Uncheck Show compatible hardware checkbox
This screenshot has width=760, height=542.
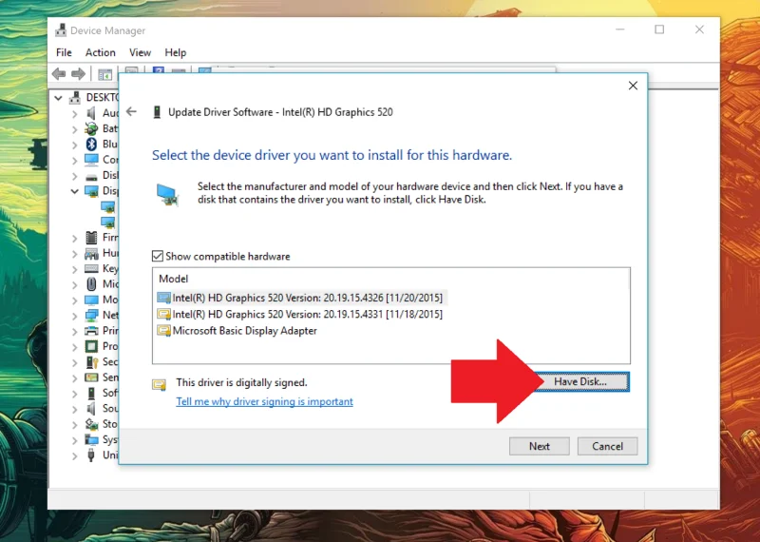[158, 256]
